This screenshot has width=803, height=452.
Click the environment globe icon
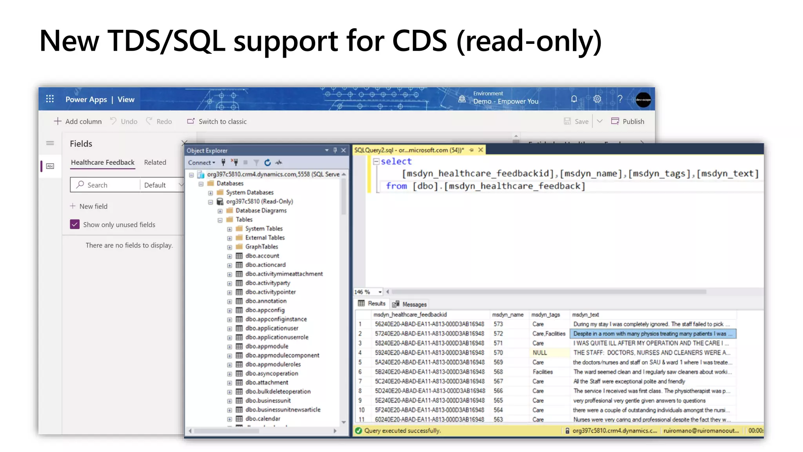click(x=462, y=99)
